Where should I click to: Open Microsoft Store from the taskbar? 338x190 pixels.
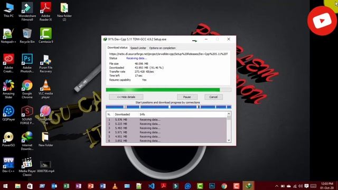click(30, 186)
